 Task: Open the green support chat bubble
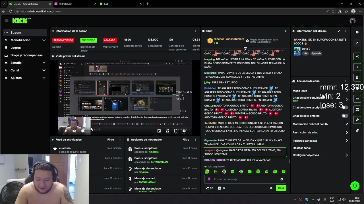[355, 186]
